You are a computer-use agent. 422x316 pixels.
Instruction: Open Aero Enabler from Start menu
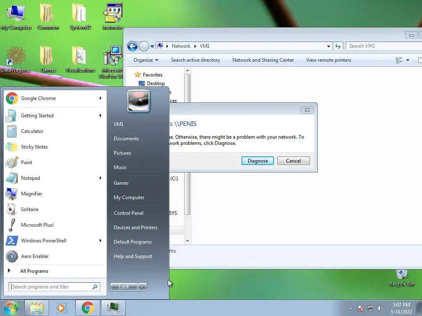pos(55,256)
